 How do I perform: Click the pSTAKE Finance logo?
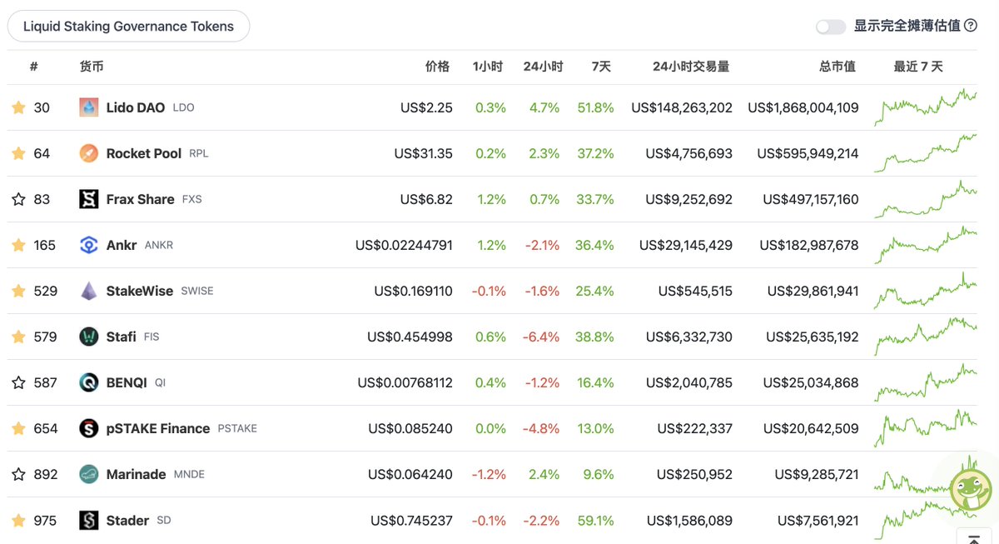point(89,428)
